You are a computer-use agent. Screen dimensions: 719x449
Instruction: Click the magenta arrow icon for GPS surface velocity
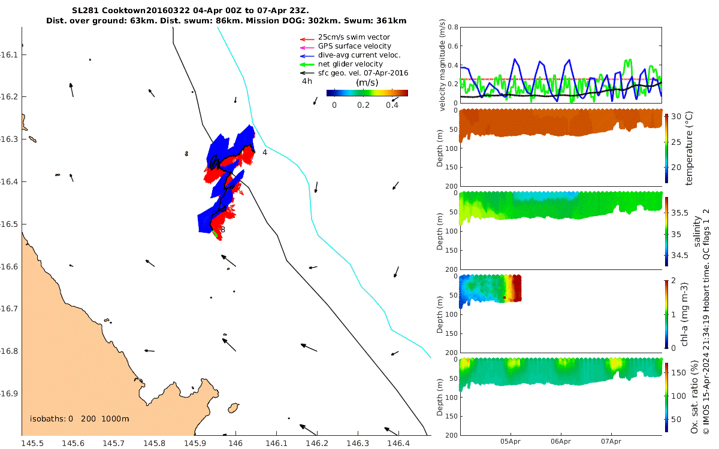[307, 47]
